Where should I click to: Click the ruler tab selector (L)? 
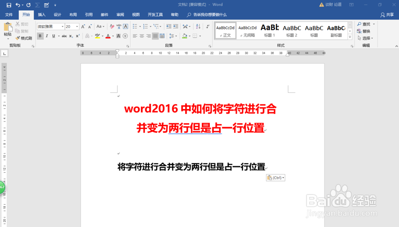pyautogui.click(x=4, y=53)
